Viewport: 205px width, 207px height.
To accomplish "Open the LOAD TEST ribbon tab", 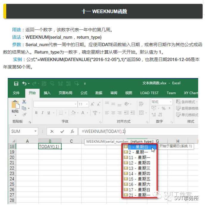I will click(x=149, y=93).
